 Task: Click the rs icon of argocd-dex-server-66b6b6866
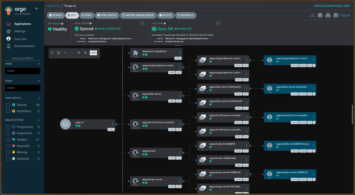click(202, 88)
